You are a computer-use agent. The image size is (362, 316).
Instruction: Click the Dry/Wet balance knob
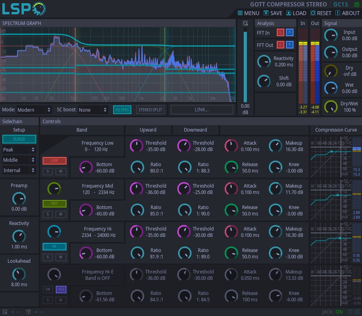pyautogui.click(x=331, y=107)
